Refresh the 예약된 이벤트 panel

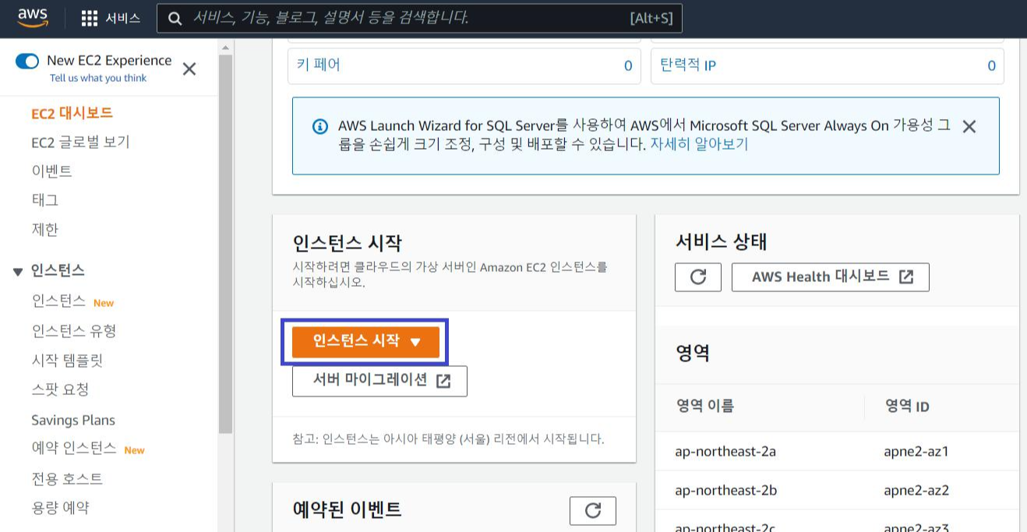coord(593,511)
